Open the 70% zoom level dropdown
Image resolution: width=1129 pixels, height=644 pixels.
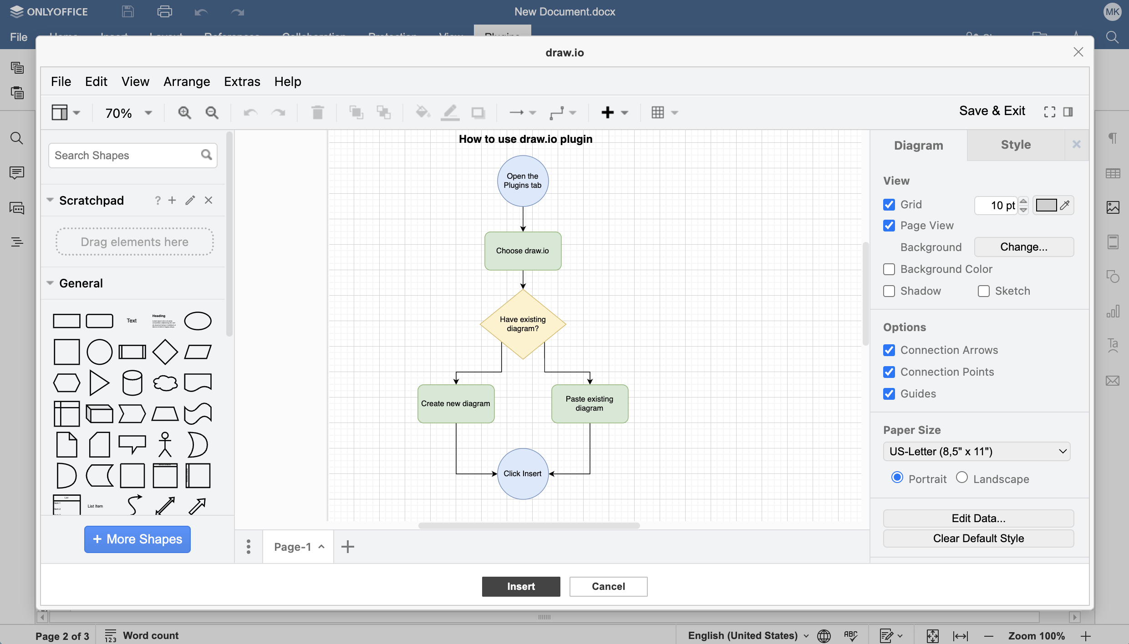[x=128, y=113]
